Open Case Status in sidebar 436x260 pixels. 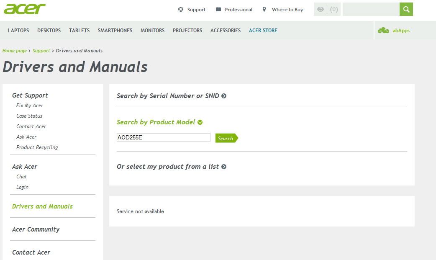(x=29, y=116)
